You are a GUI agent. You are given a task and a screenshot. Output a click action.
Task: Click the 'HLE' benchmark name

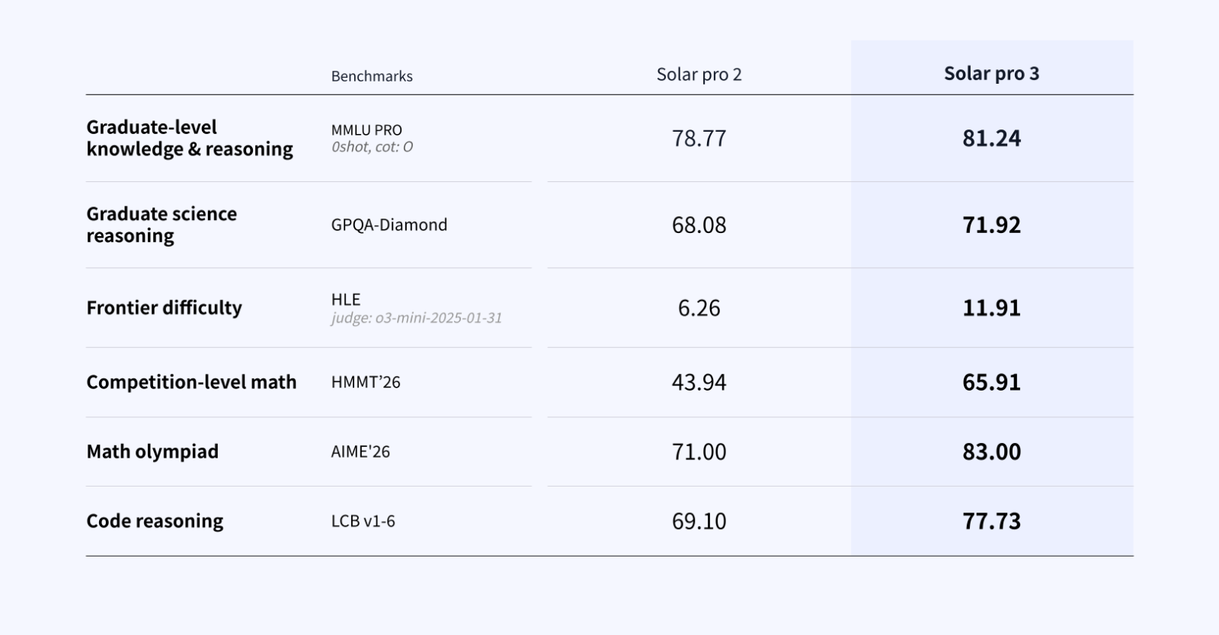(346, 299)
